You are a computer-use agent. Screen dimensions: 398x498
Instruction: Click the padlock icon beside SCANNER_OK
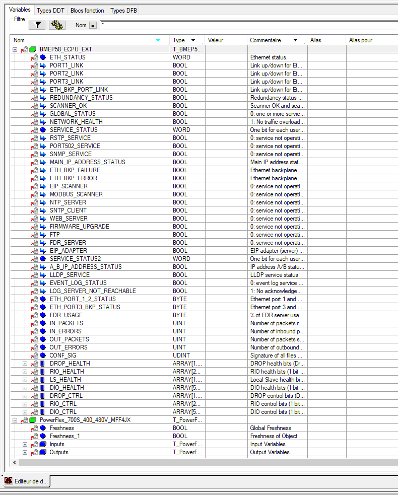click(35, 106)
